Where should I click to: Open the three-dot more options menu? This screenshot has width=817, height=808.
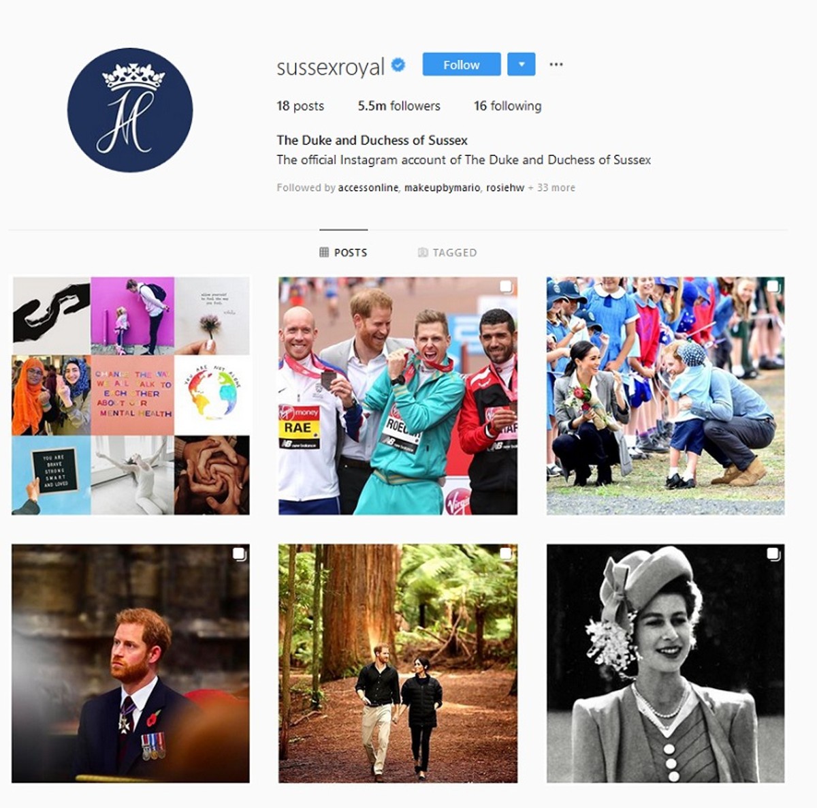point(556,64)
